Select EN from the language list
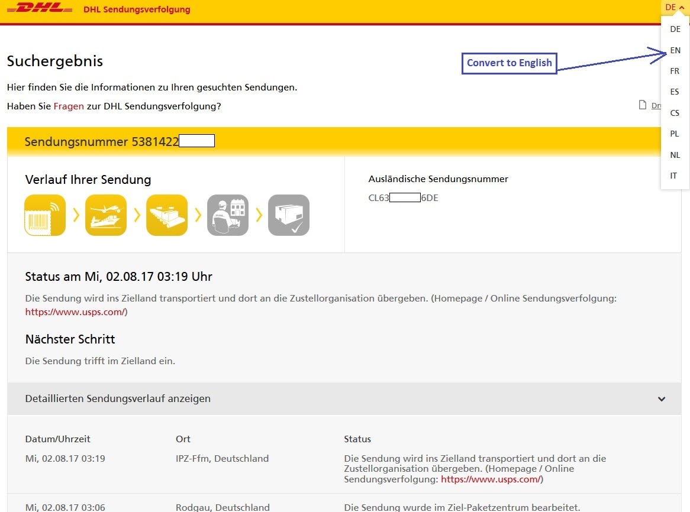Screen dimensions: 690x512 pos(675,50)
